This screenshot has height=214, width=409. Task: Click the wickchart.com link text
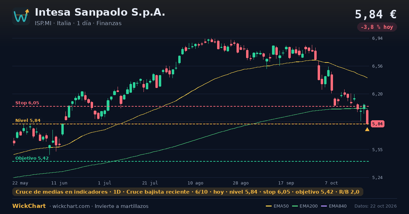(x=71, y=206)
